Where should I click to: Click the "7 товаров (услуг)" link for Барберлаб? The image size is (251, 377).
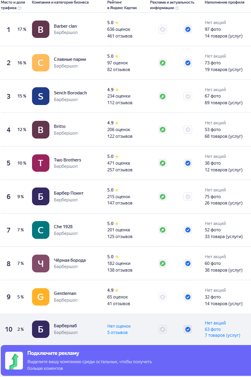(222, 335)
